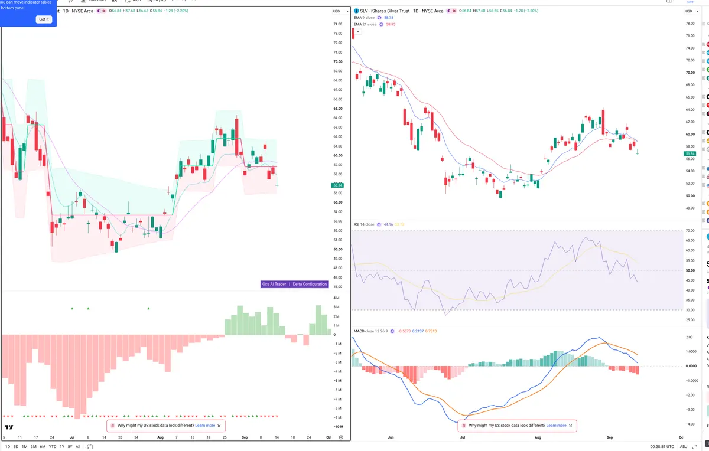Click the TradingView logo on left chart
Viewport: 709px width, 451px height.
pyautogui.click(x=8, y=427)
